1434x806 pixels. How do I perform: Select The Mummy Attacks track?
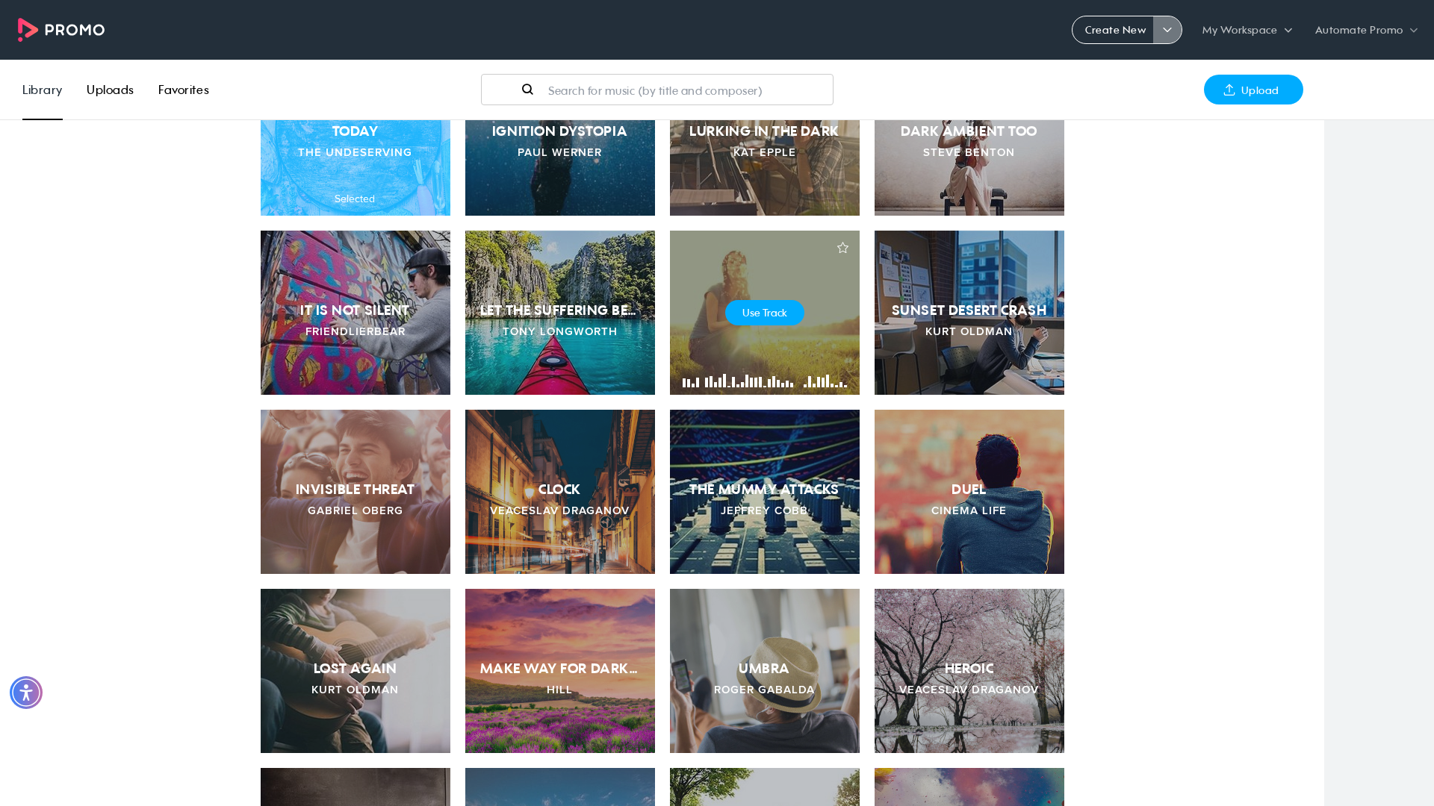(x=765, y=492)
